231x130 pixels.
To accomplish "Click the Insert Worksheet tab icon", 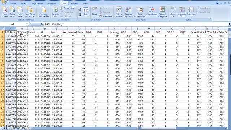I will click(x=29, y=129).
